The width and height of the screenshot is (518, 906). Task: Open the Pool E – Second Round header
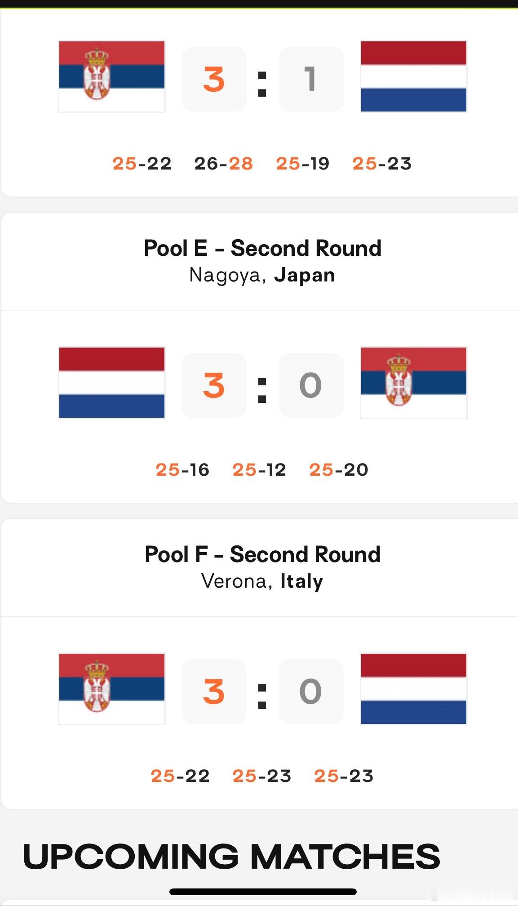(262, 248)
